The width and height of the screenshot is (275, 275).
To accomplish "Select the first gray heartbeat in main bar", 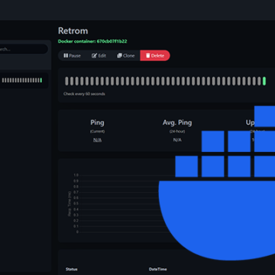I will (66, 81).
